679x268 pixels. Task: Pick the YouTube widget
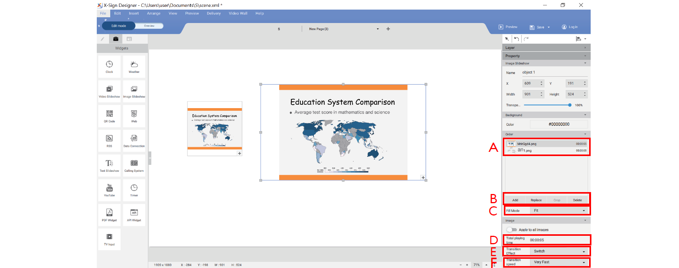(109, 190)
